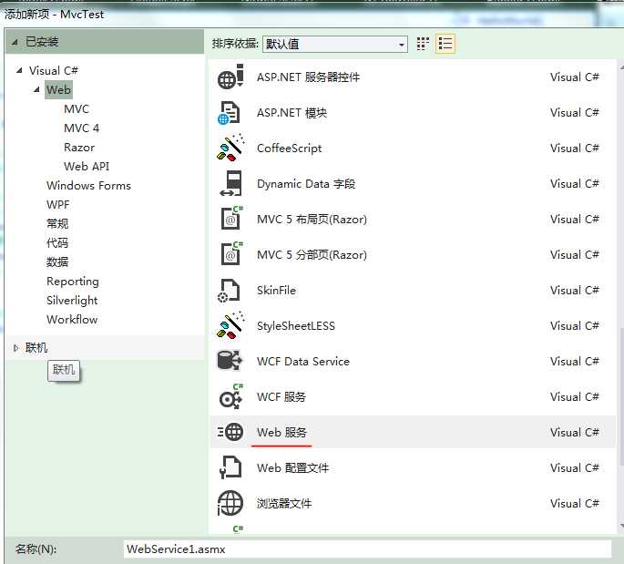Screen dimensions: 624x564
Task: Click the '已安装' header label
Action: click(42, 42)
